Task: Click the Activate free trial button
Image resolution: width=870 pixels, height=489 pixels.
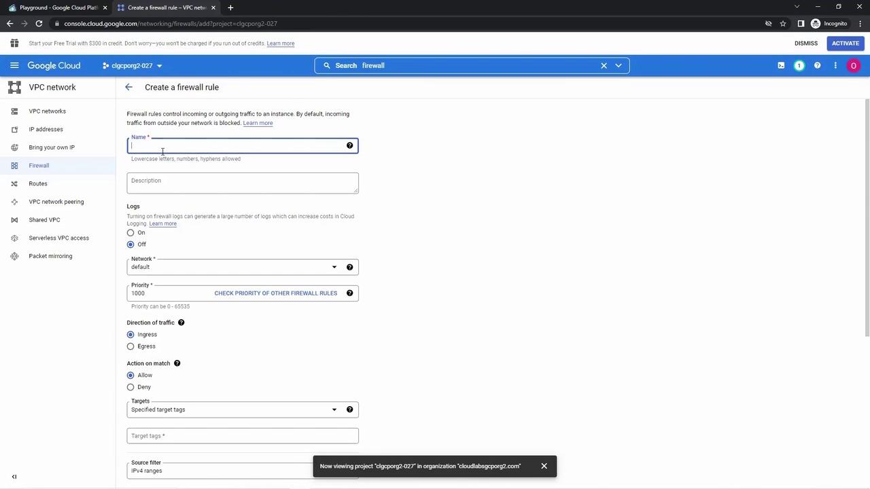Action: (x=846, y=43)
